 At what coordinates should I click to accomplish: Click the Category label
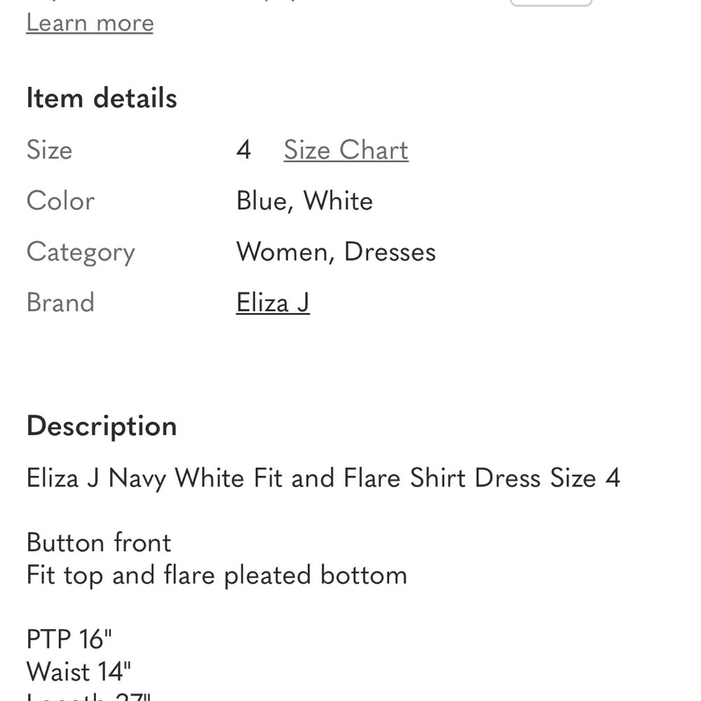(81, 252)
